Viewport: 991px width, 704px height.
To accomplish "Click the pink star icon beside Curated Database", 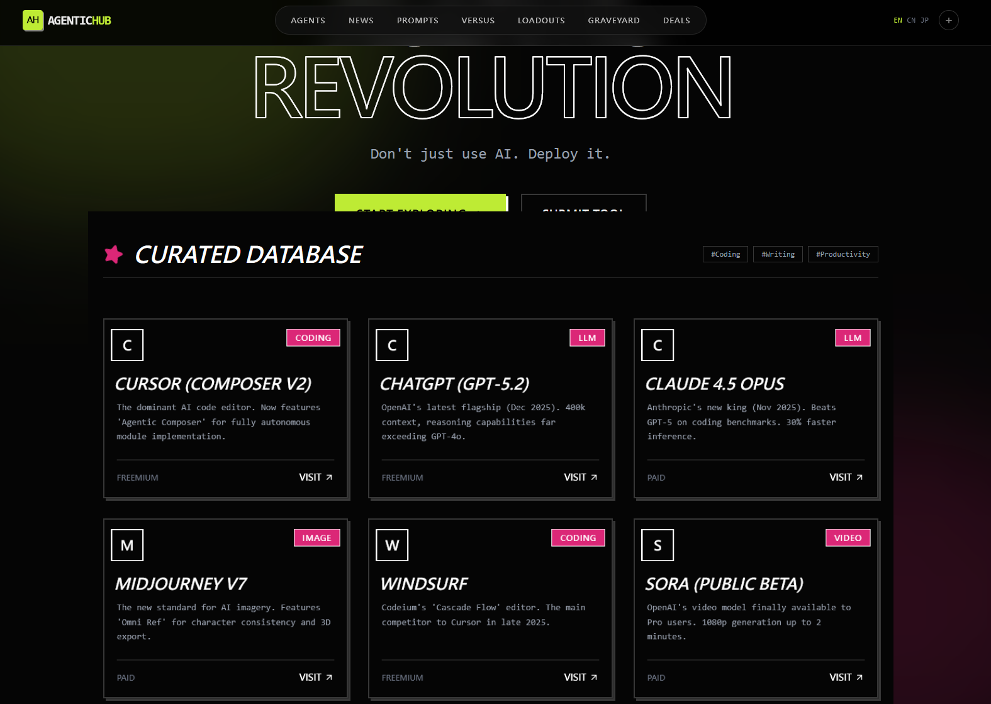I will click(x=114, y=254).
